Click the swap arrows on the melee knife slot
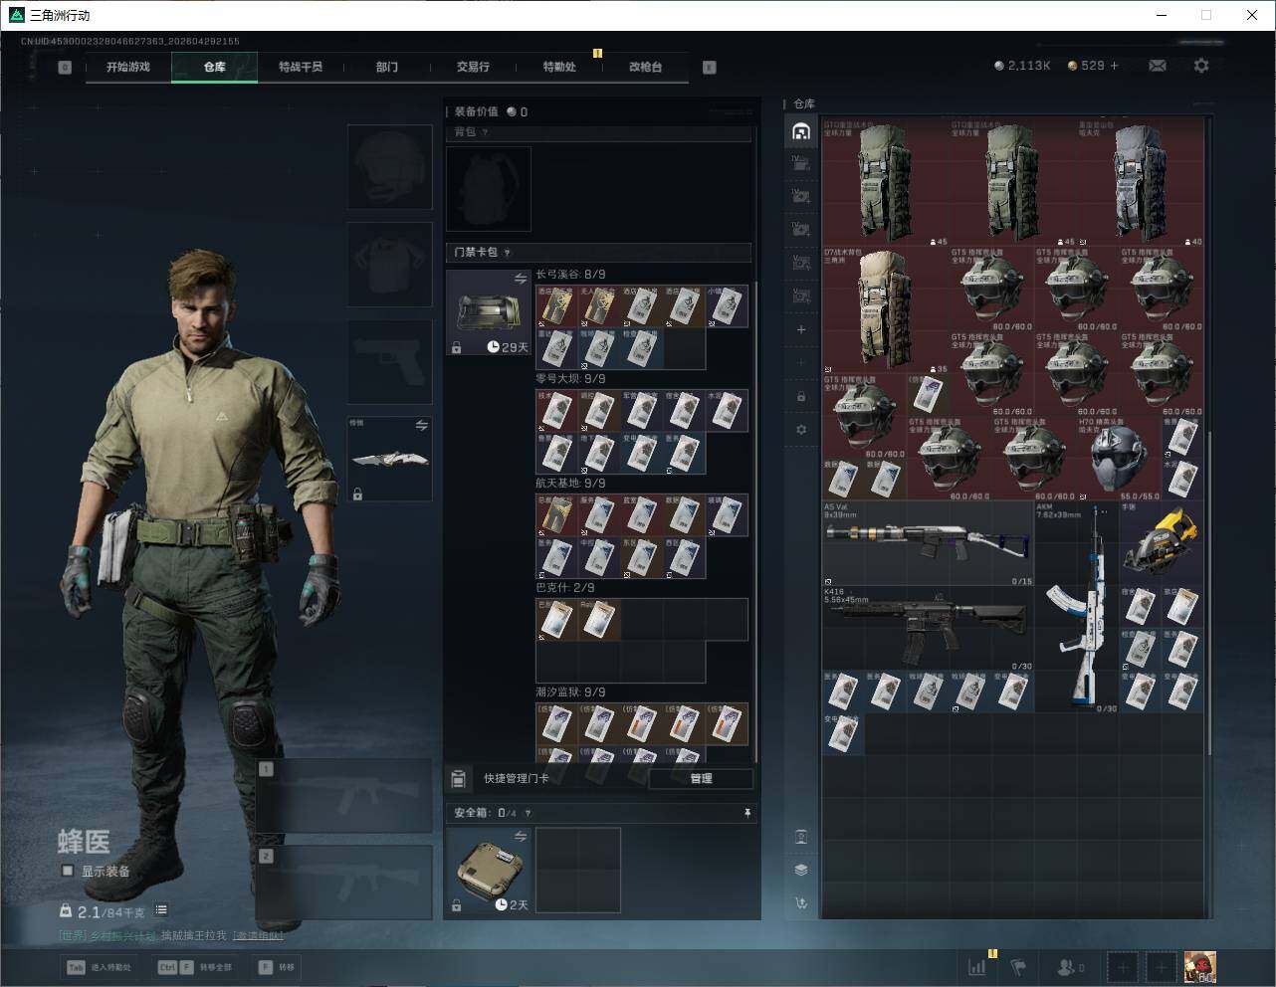The width and height of the screenshot is (1276, 987). pyautogui.click(x=421, y=425)
